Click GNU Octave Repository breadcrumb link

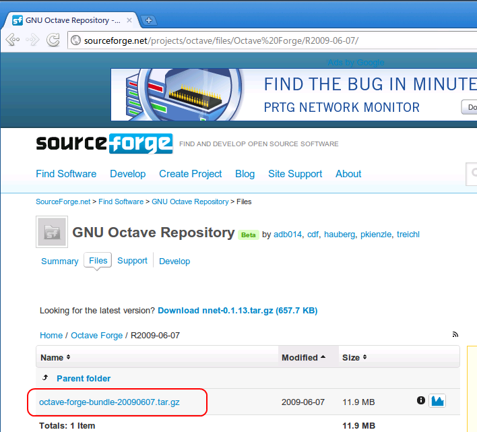[190, 202]
